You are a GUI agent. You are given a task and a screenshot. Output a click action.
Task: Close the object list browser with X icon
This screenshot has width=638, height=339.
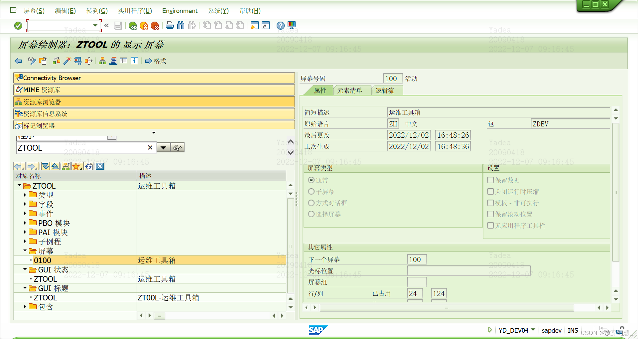(x=100, y=166)
